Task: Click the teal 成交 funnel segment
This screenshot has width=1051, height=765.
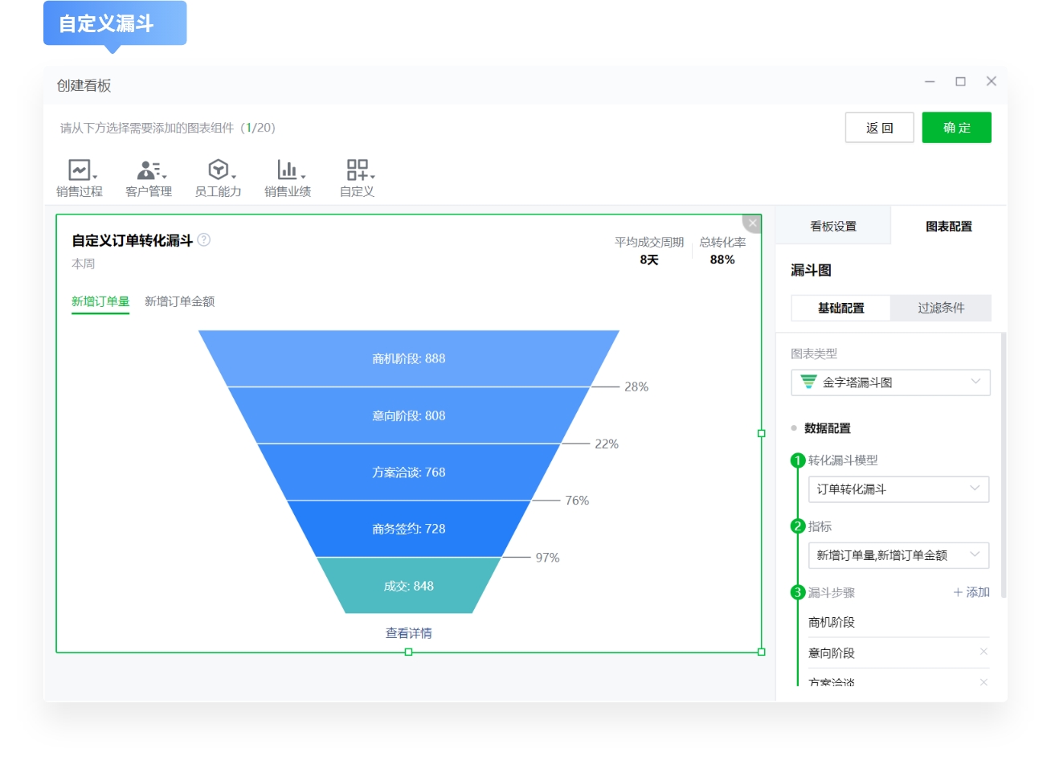Action: (x=410, y=586)
